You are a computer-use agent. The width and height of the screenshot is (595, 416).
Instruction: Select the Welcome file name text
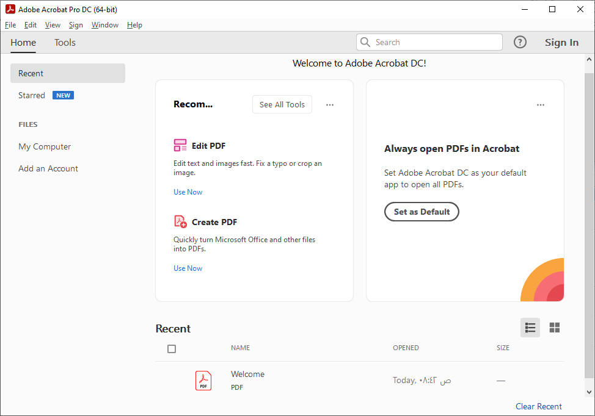click(x=247, y=374)
